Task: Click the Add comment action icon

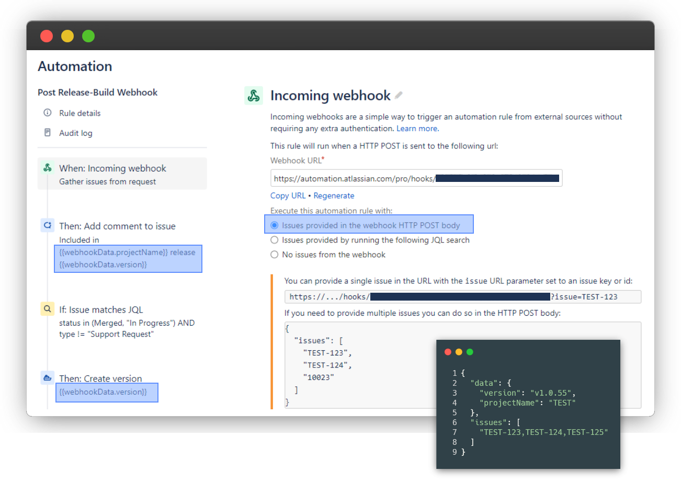Action: (x=48, y=225)
